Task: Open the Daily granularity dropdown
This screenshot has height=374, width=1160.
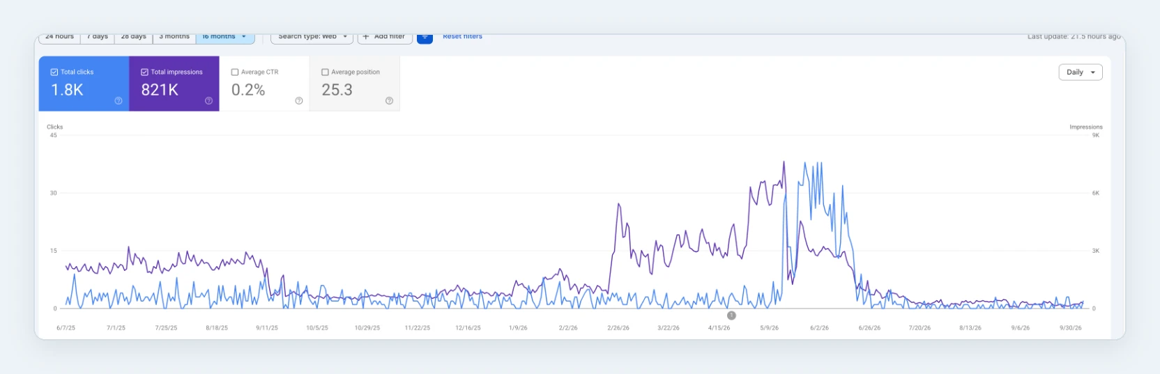Action: pyautogui.click(x=1080, y=72)
